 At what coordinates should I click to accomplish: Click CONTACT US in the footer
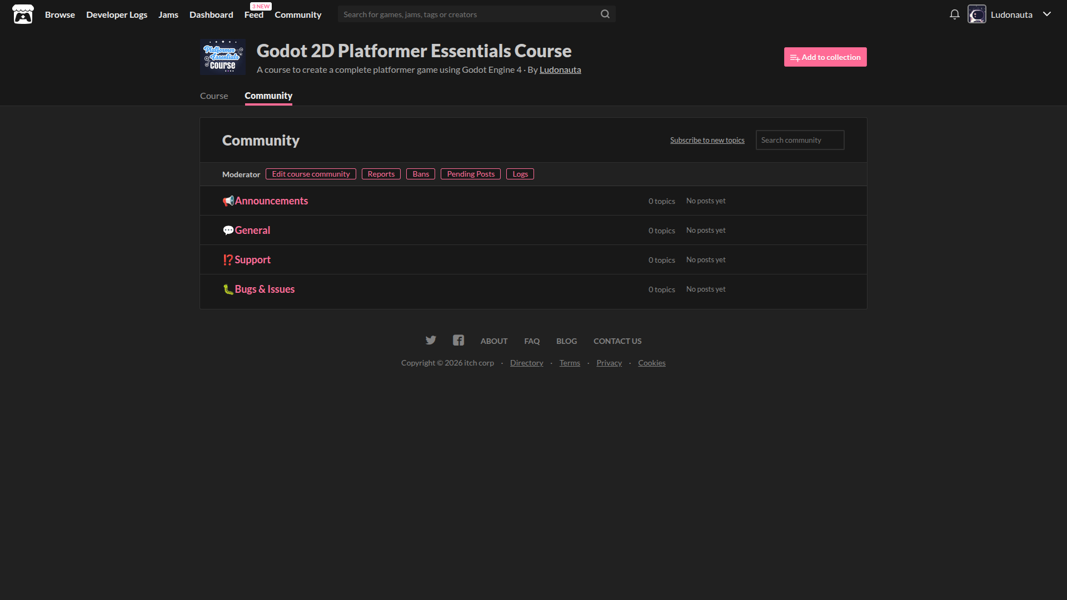[x=617, y=341]
